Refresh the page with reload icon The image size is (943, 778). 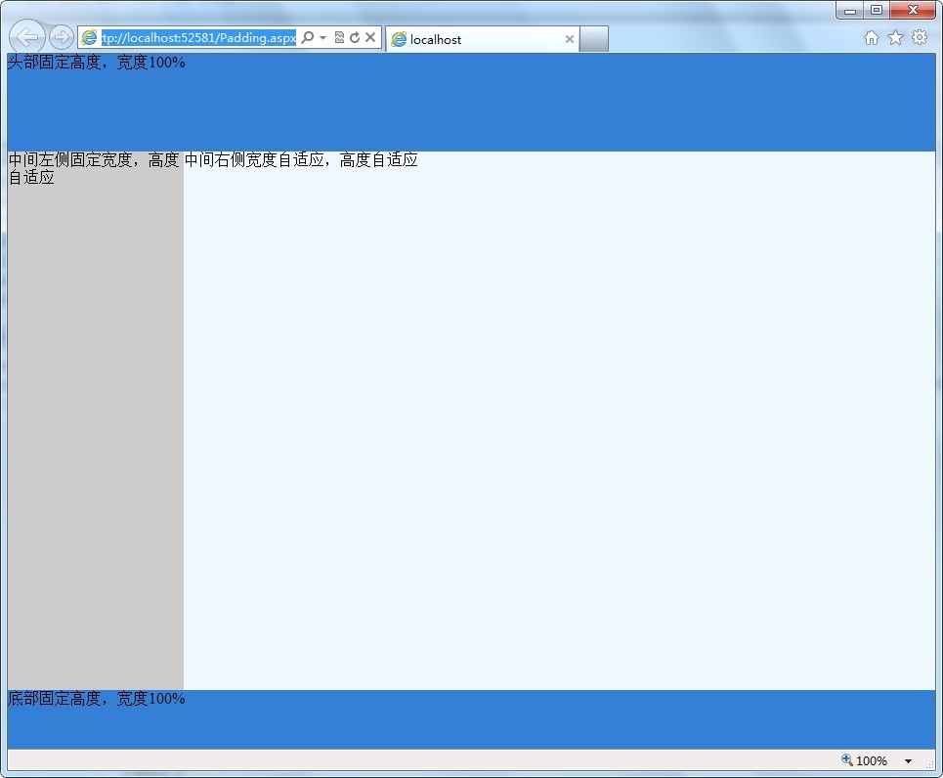(355, 37)
